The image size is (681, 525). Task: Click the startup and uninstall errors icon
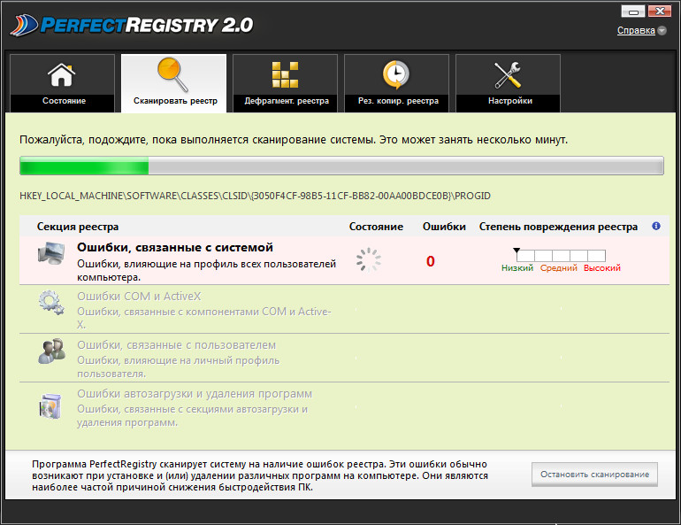coord(51,405)
